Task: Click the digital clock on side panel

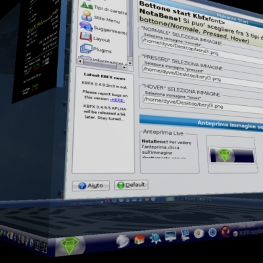Action: [41, 247]
